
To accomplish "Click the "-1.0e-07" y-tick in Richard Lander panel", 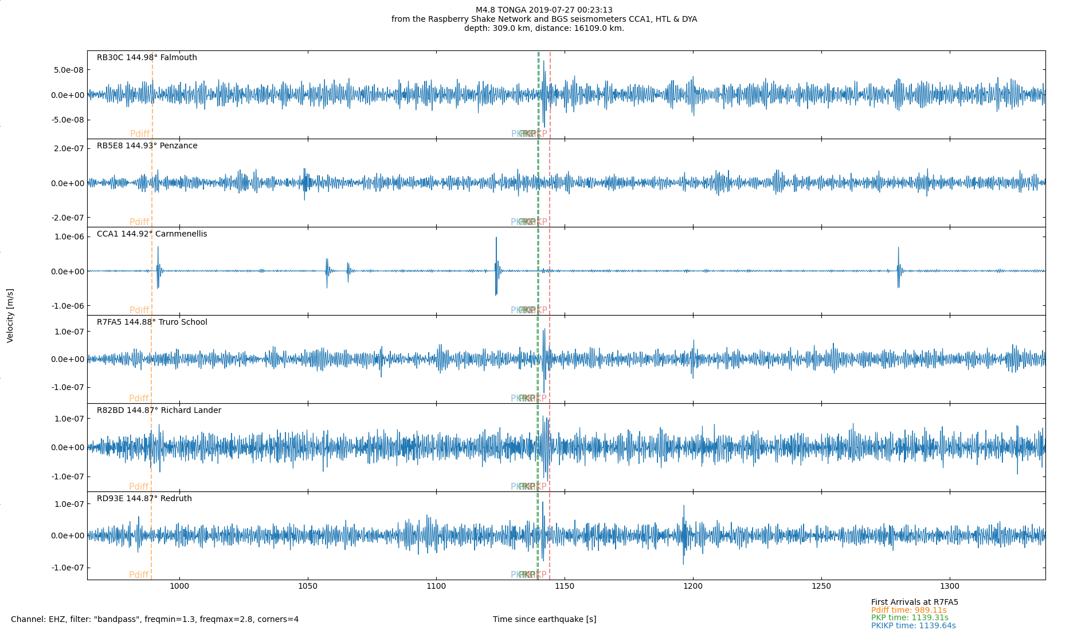I will [67, 477].
